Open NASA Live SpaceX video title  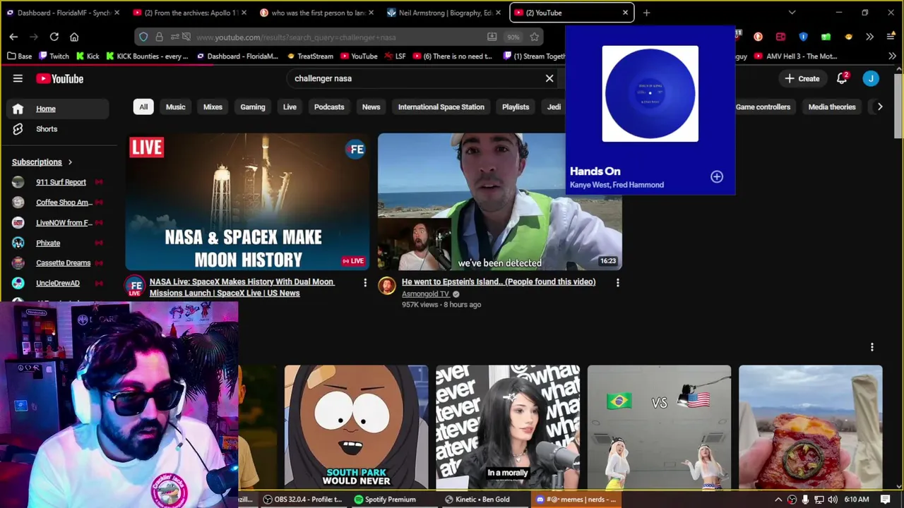tap(241, 287)
